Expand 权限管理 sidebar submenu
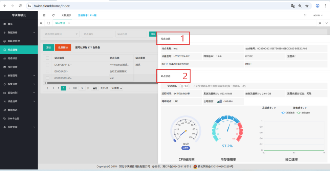 pyautogui.click(x=19, y=76)
